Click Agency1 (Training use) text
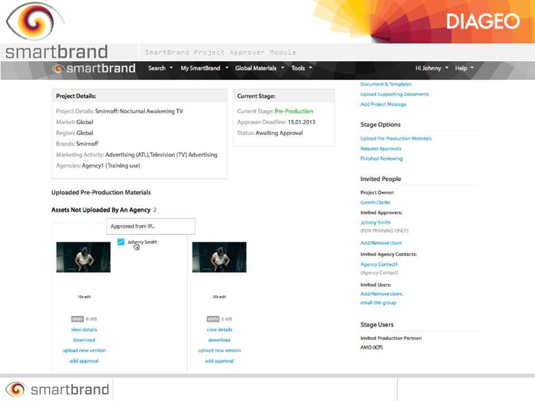This screenshot has height=401, width=535. pos(111,166)
